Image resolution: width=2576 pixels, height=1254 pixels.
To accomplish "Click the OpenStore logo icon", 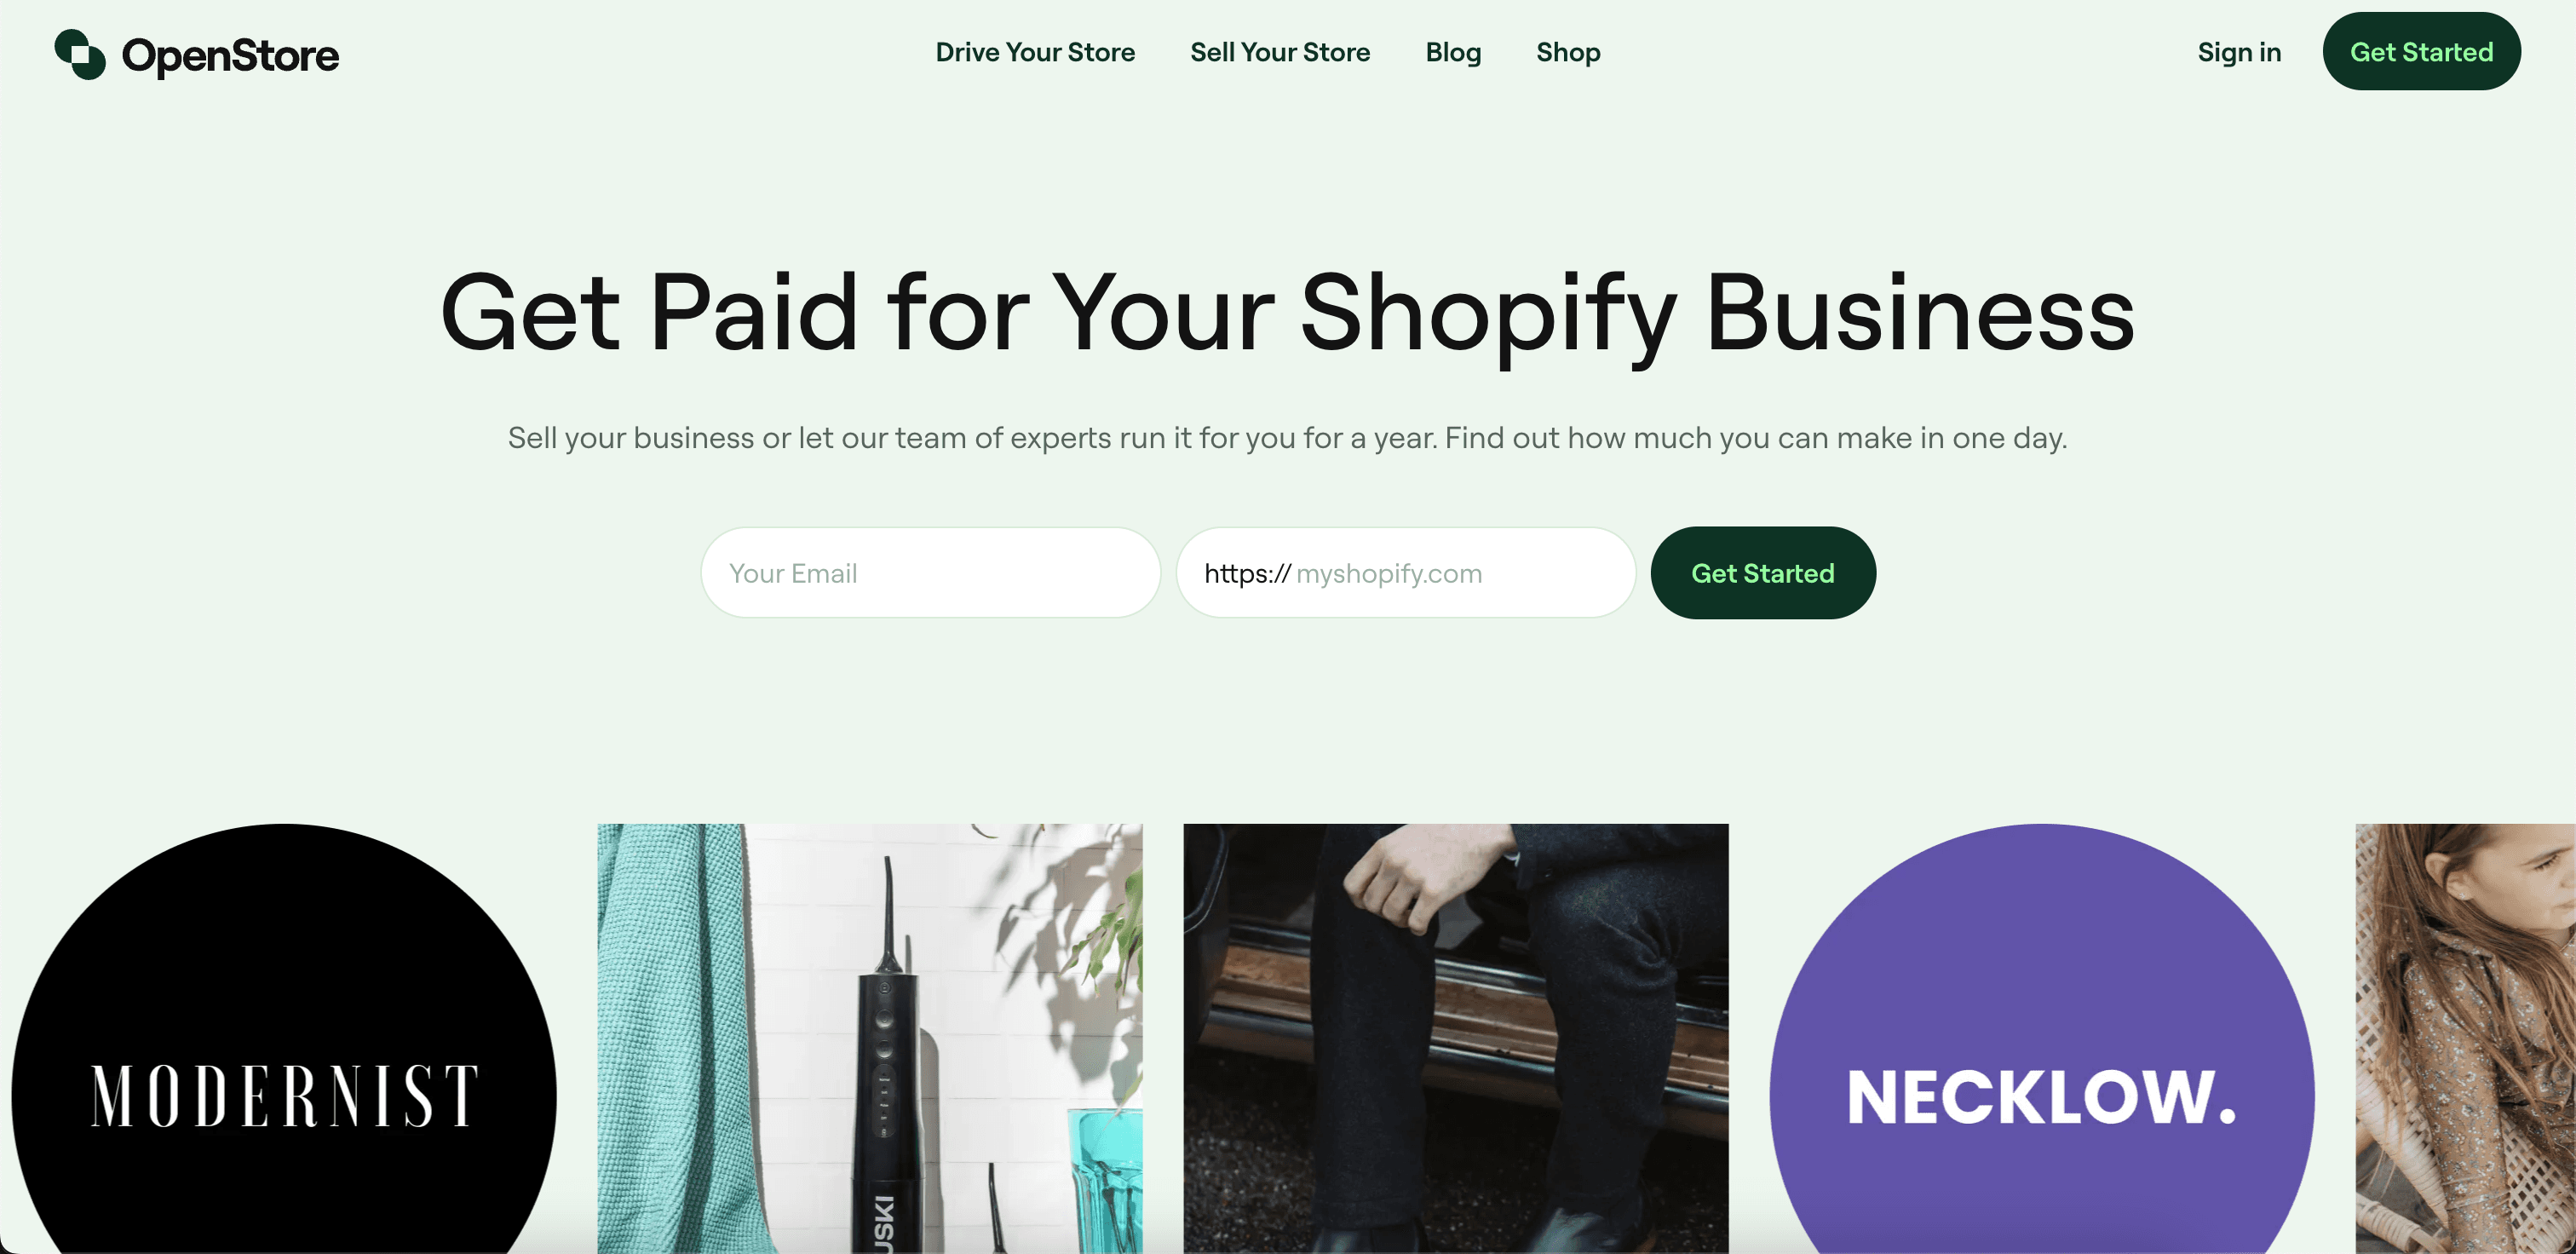I will pos(80,54).
